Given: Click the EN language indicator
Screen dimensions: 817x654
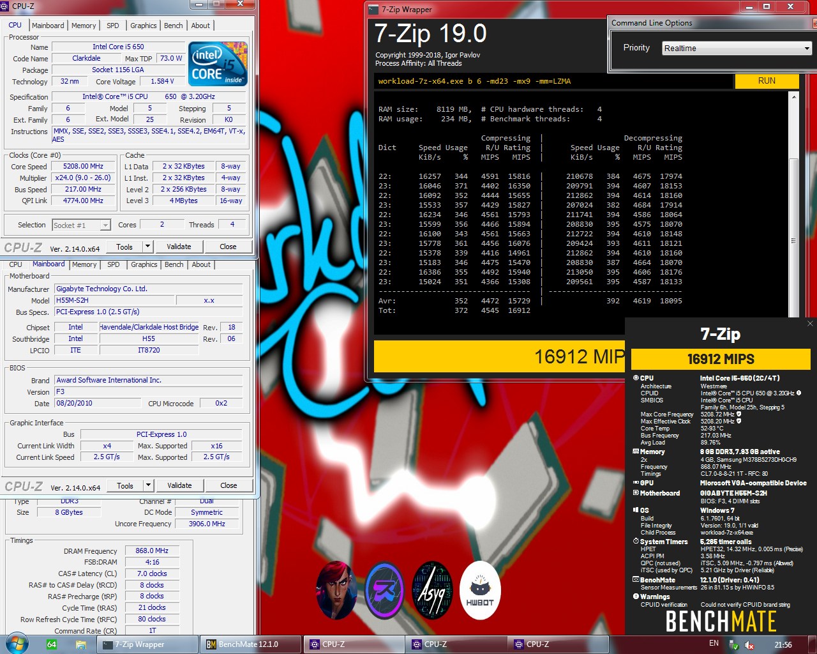Looking at the screenshot, I should coord(714,644).
